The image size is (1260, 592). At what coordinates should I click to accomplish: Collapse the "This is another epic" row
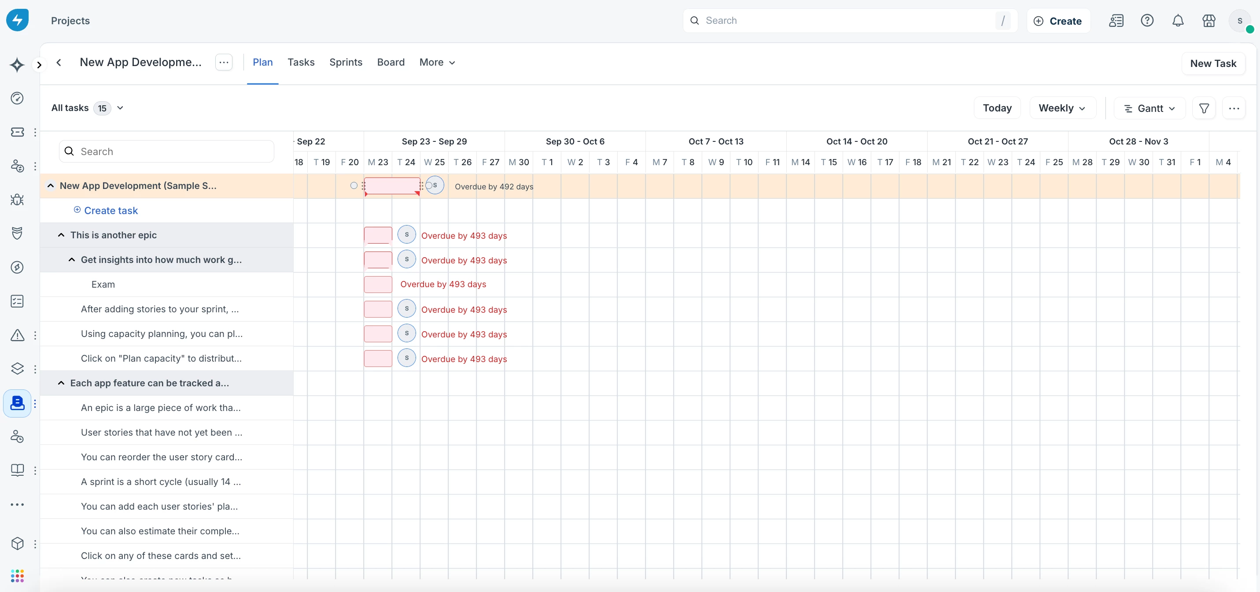coord(61,235)
